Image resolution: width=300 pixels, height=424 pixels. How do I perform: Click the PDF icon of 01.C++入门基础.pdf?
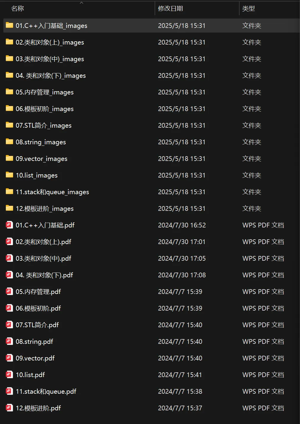coord(10,225)
